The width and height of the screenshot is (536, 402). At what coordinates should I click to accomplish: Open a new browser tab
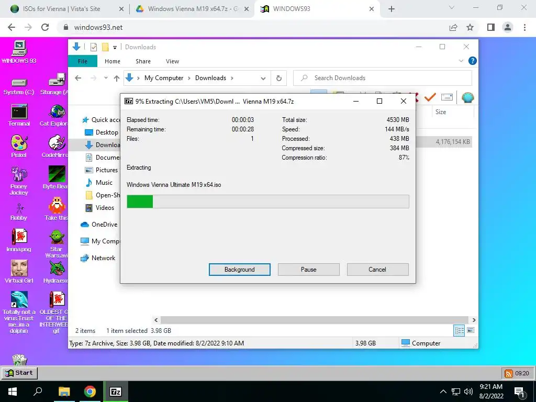(392, 9)
